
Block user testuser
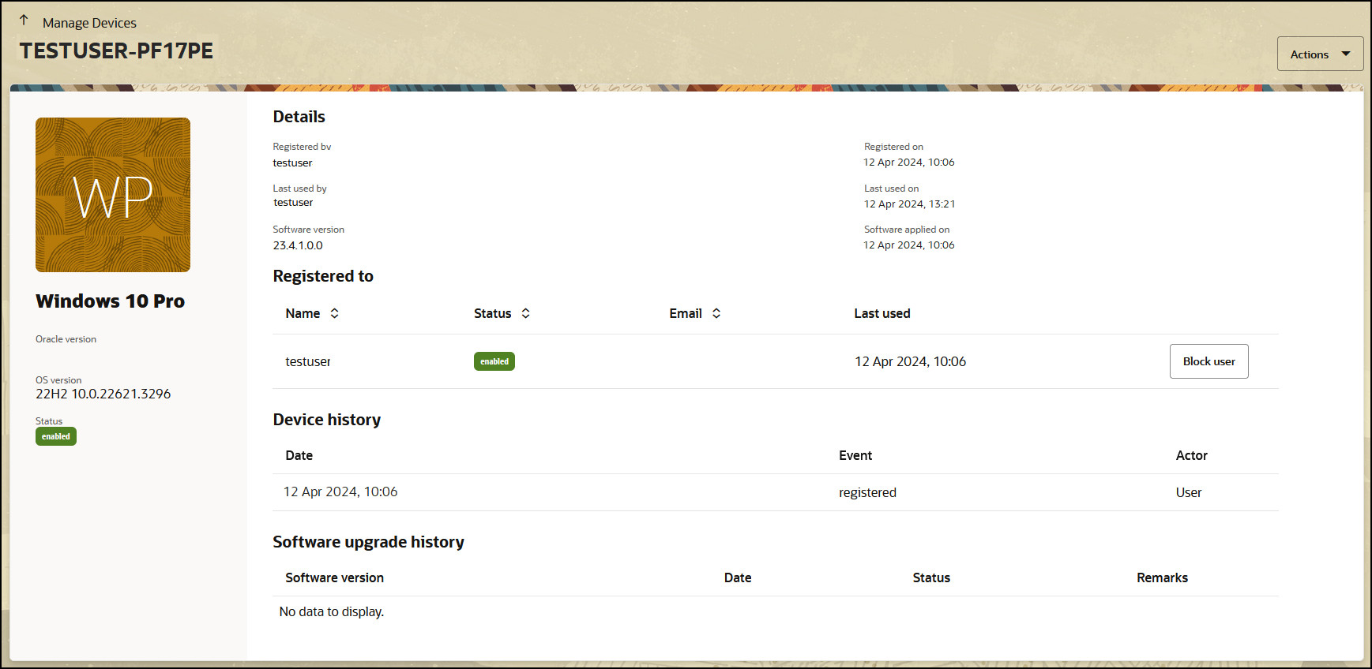pos(1208,361)
